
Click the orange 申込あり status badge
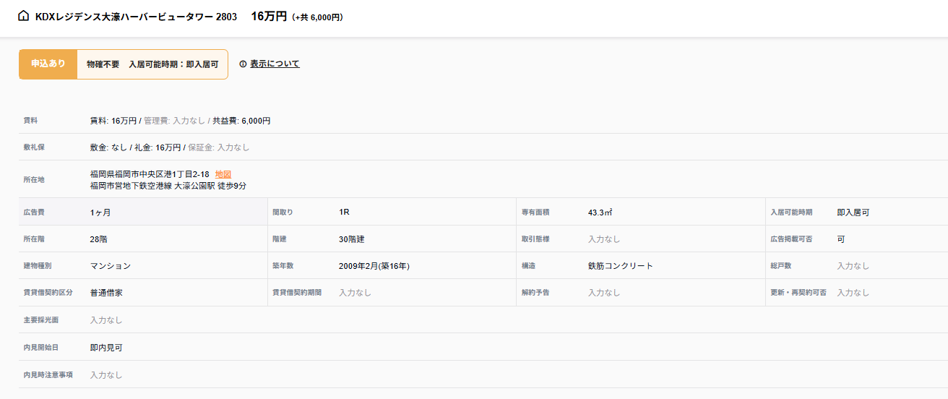click(x=48, y=64)
